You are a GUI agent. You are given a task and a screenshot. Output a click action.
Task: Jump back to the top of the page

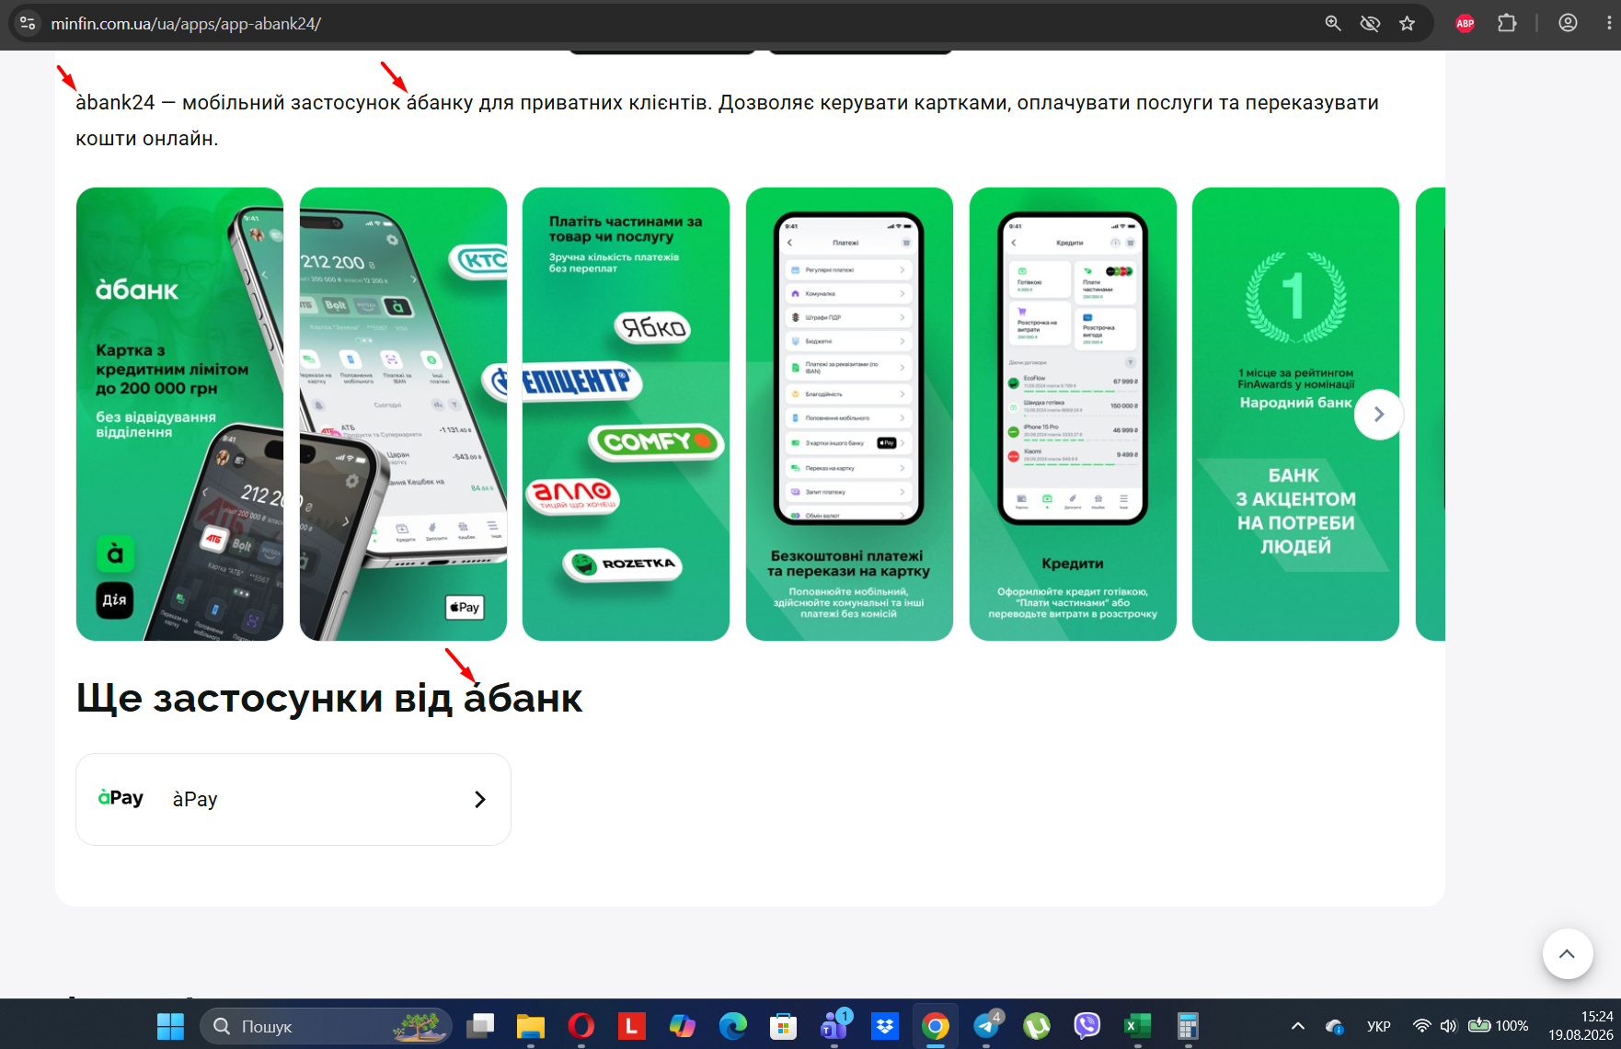(1567, 953)
